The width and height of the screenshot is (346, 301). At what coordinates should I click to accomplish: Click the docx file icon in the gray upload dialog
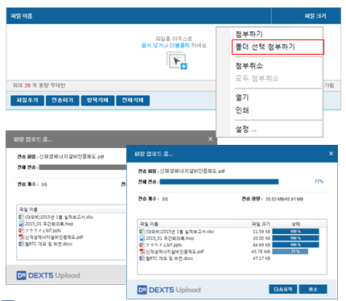click(21, 244)
